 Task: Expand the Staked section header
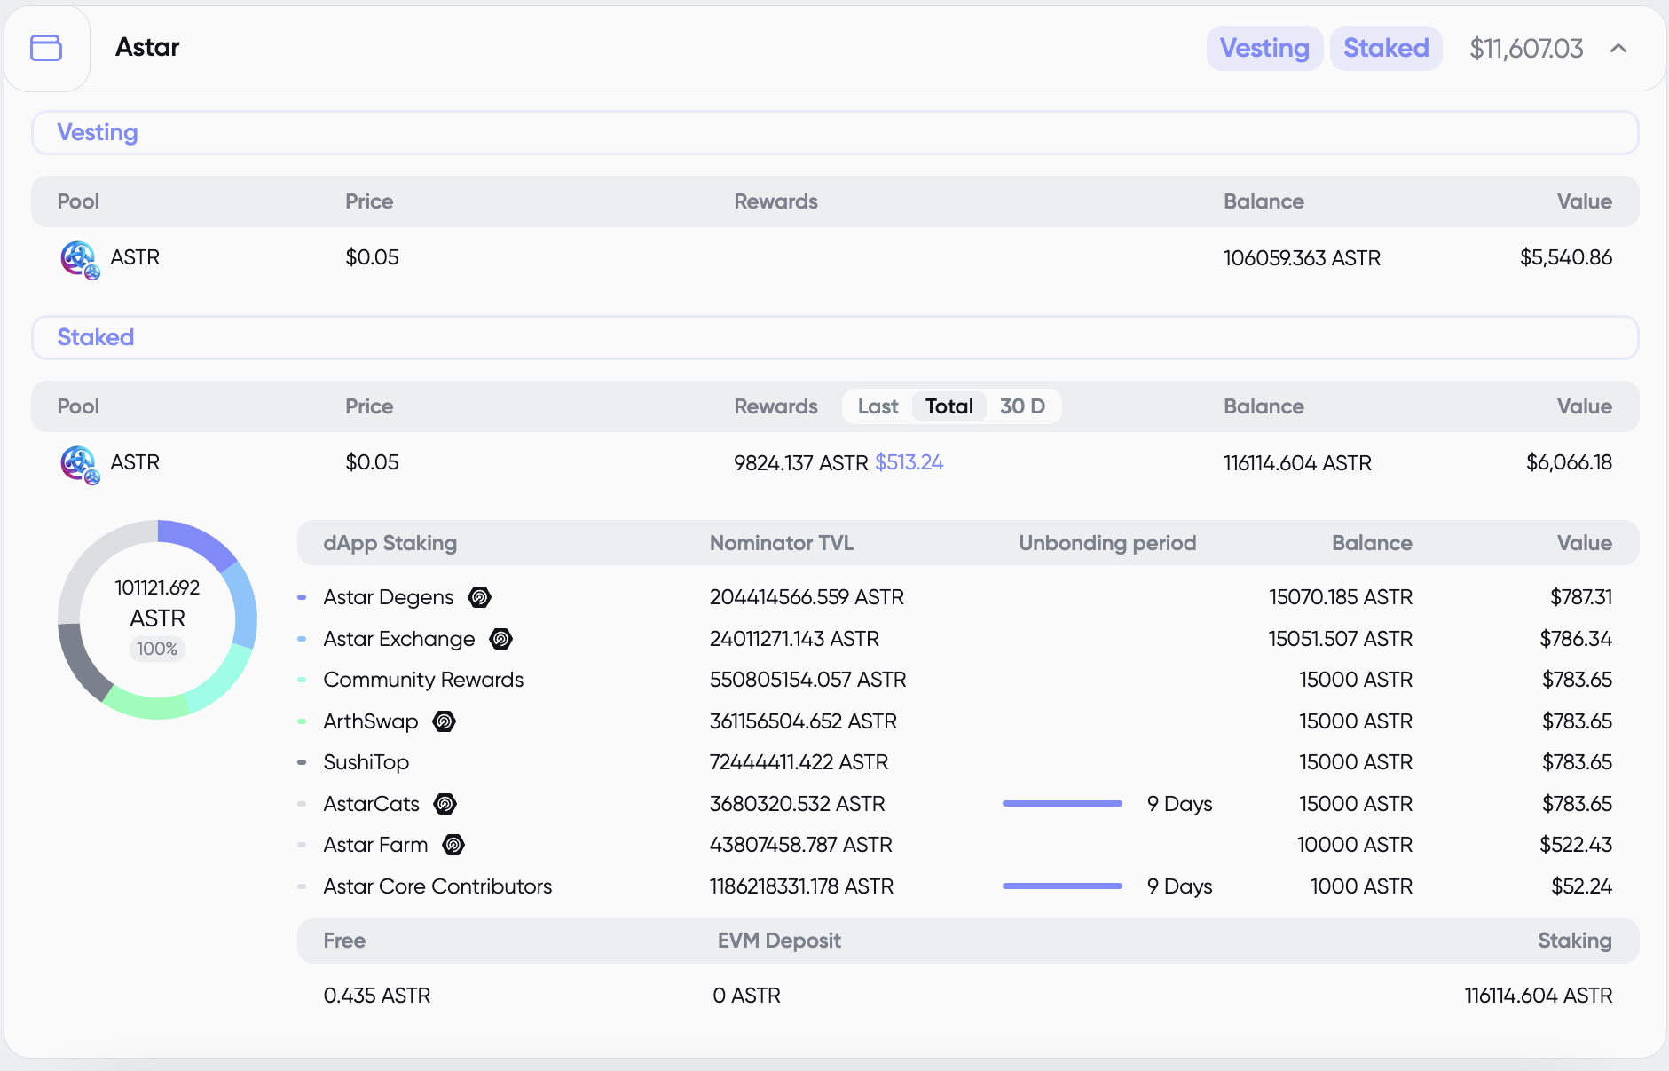(95, 337)
